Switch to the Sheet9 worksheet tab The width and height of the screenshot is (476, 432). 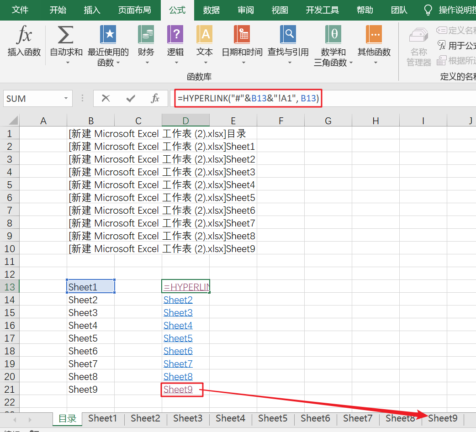(443, 418)
